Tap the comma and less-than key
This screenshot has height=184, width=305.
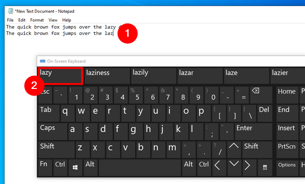pyautogui.click(x=188, y=150)
